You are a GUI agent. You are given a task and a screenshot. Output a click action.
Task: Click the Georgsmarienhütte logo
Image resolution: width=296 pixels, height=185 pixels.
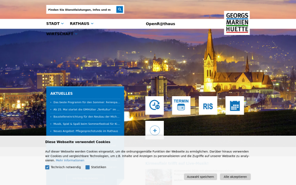[x=237, y=23]
